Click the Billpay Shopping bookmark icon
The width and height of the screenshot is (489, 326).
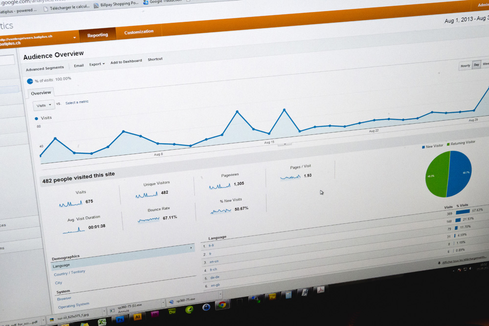coord(96,5)
